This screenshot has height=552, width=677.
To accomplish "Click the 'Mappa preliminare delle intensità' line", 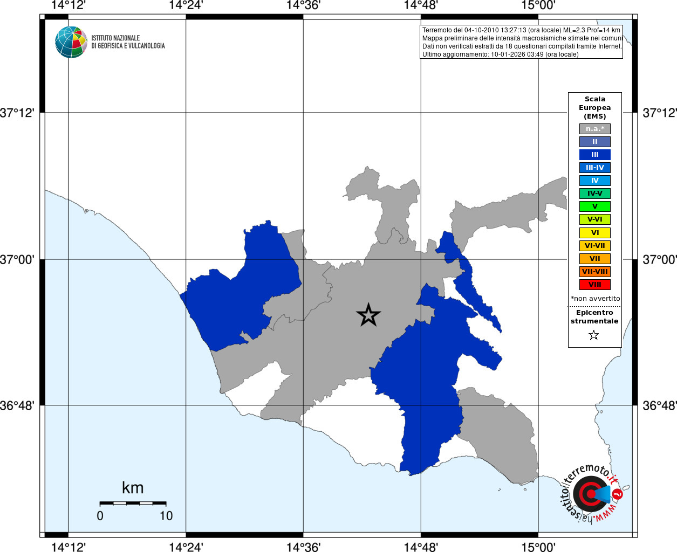I will click(x=522, y=38).
